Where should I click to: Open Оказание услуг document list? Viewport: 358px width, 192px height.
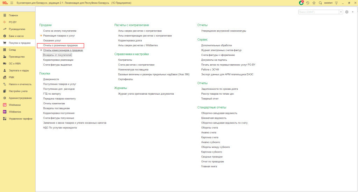click(52, 40)
